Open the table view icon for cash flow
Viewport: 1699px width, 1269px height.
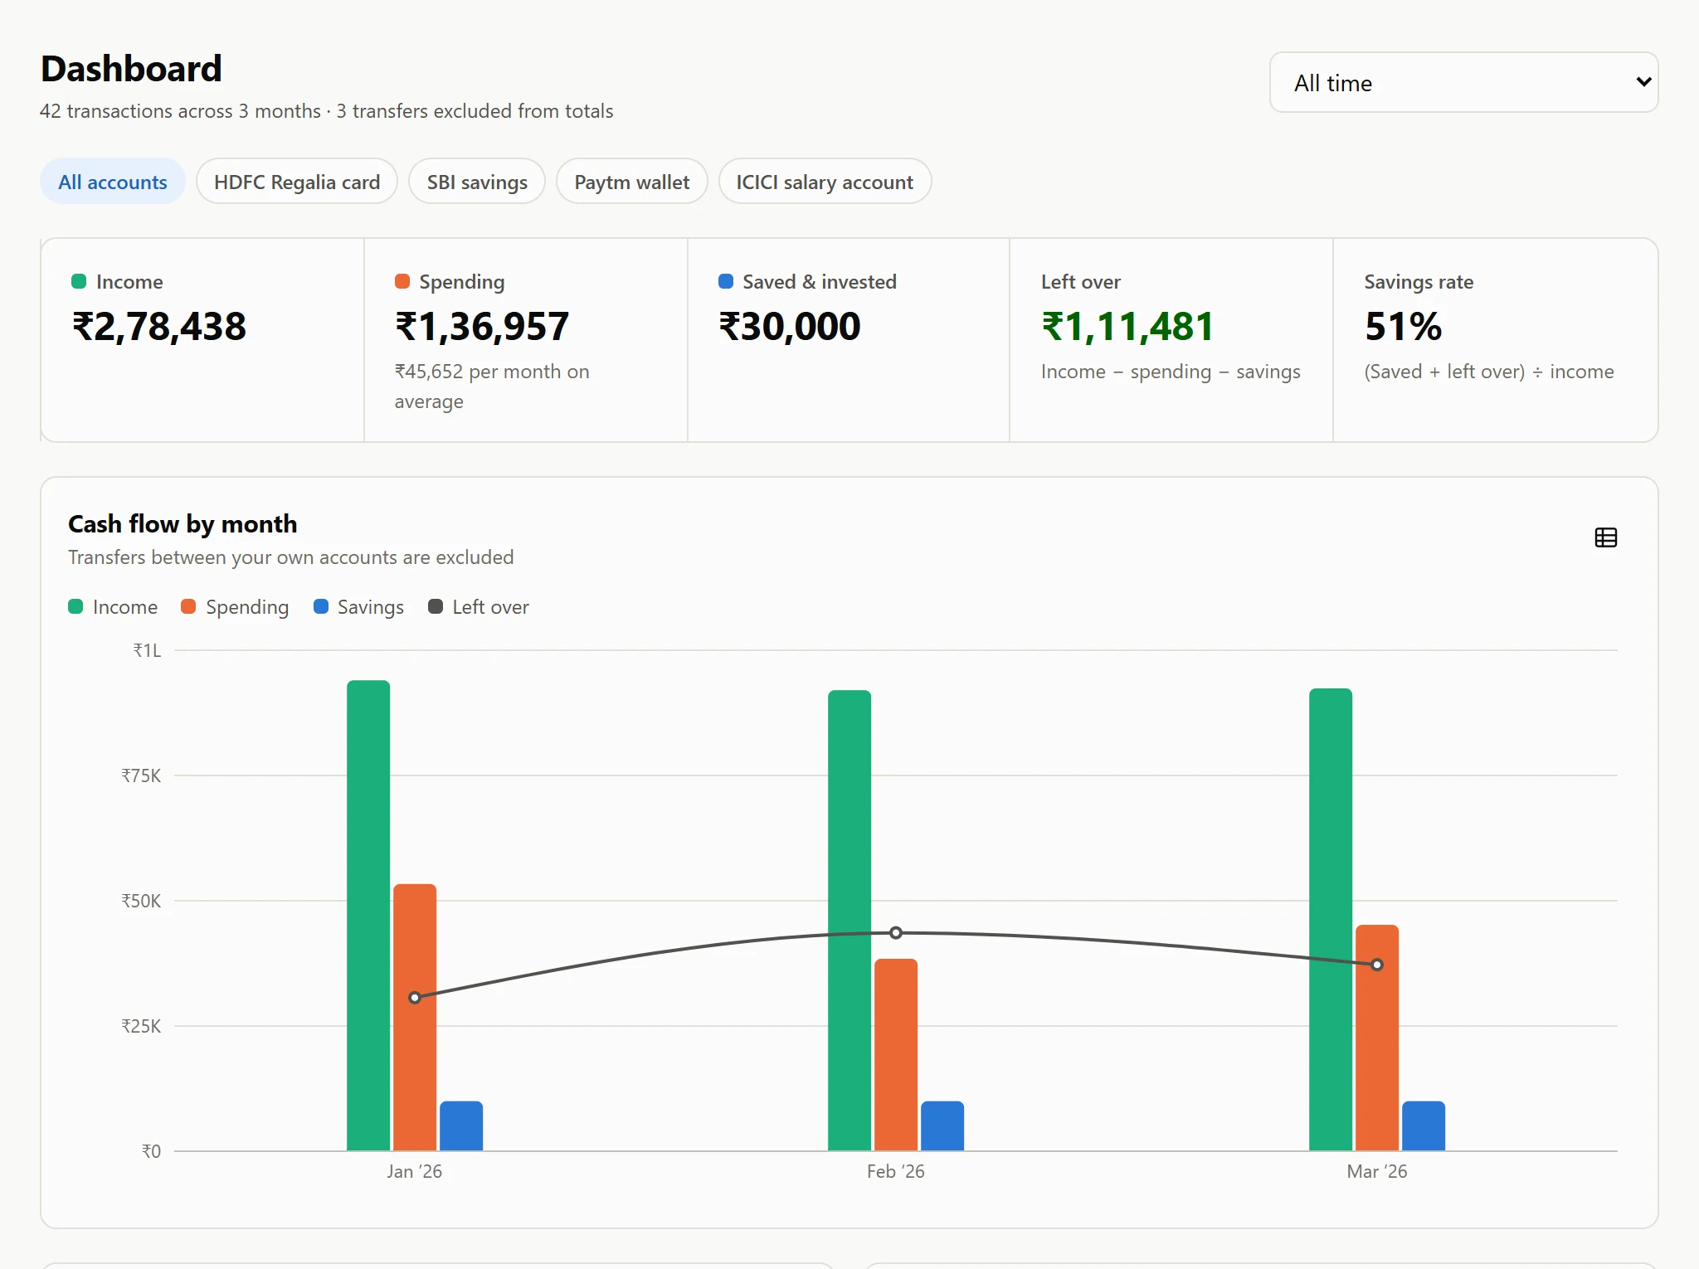coord(1605,537)
